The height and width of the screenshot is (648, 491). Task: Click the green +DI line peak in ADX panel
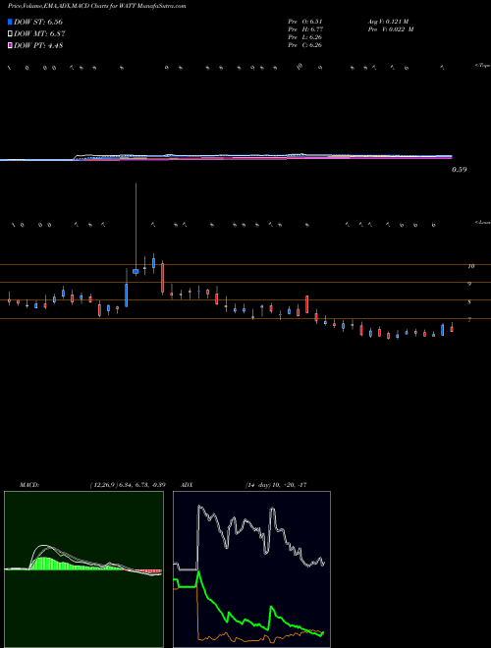199,573
